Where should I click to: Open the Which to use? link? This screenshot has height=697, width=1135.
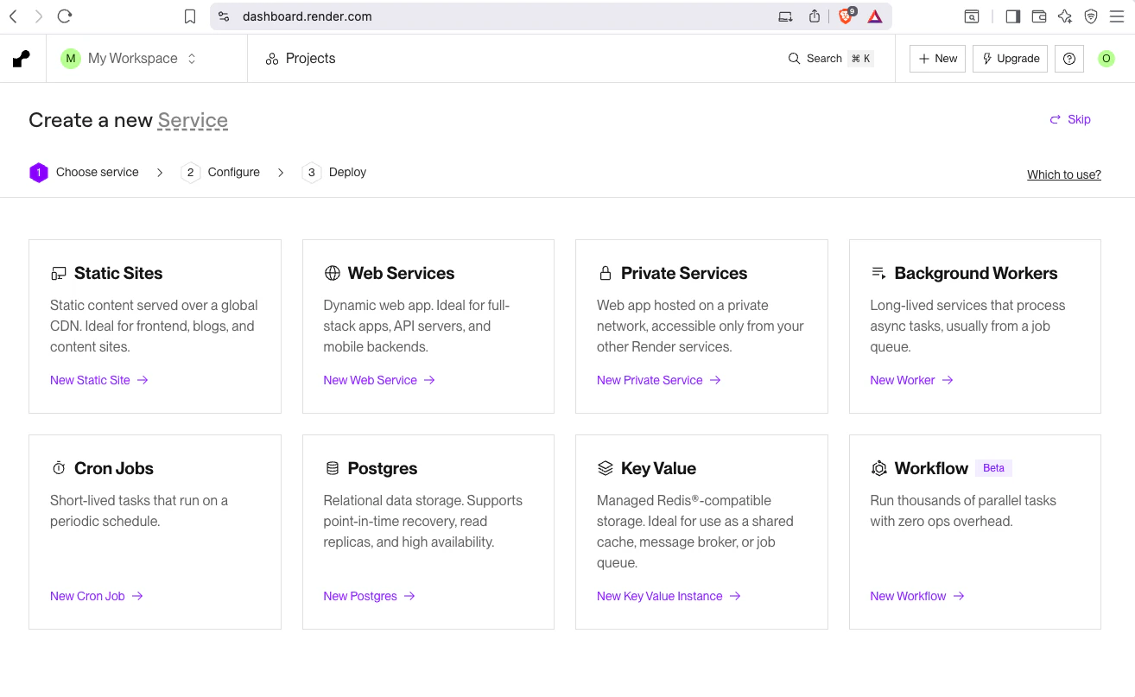point(1064,174)
